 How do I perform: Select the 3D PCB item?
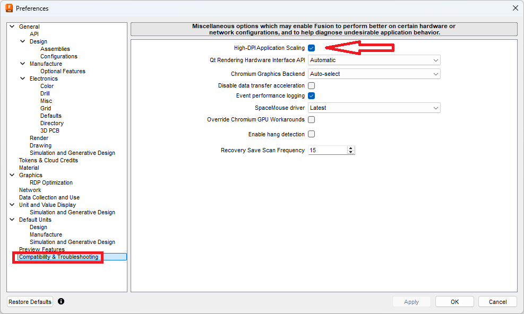point(50,130)
